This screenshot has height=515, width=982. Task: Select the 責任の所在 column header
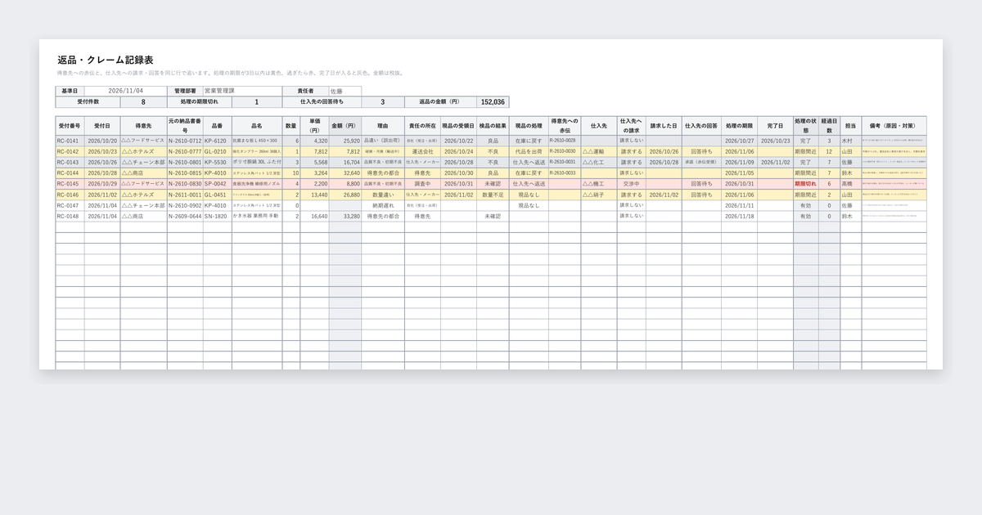click(x=421, y=126)
